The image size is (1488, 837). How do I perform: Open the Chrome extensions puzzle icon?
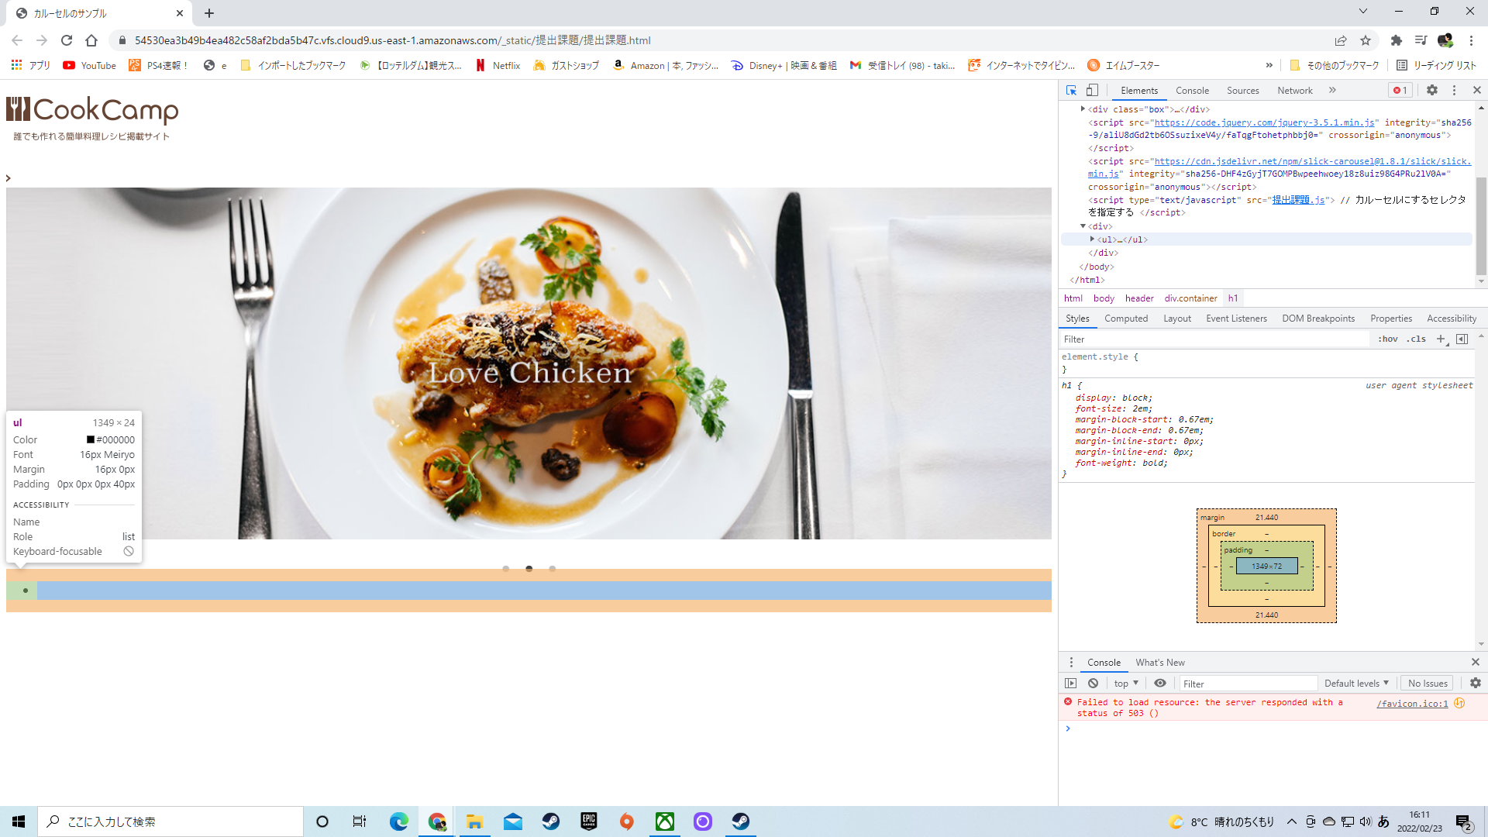1397,40
